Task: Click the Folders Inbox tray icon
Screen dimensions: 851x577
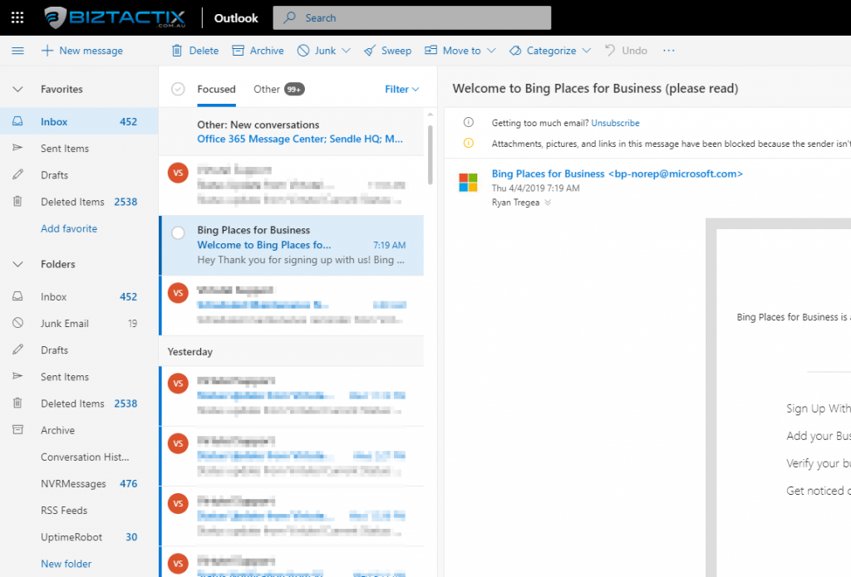Action: click(18, 296)
